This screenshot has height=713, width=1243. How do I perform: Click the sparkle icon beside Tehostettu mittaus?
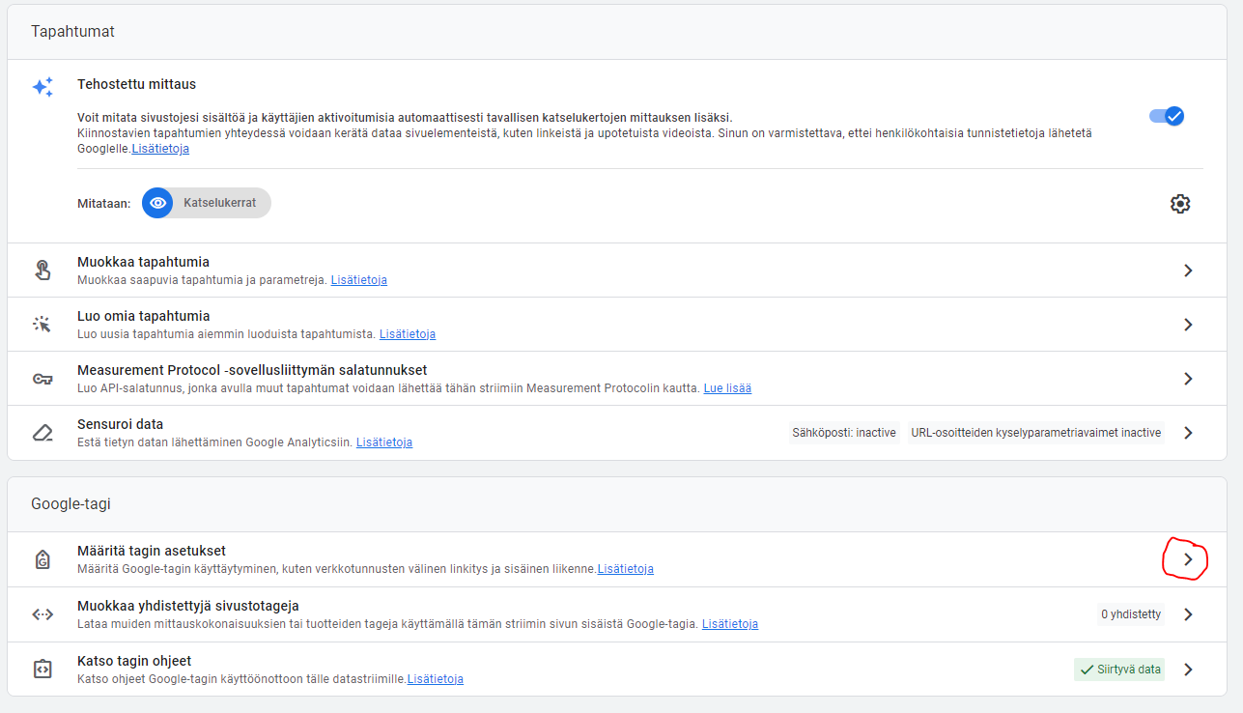click(42, 87)
